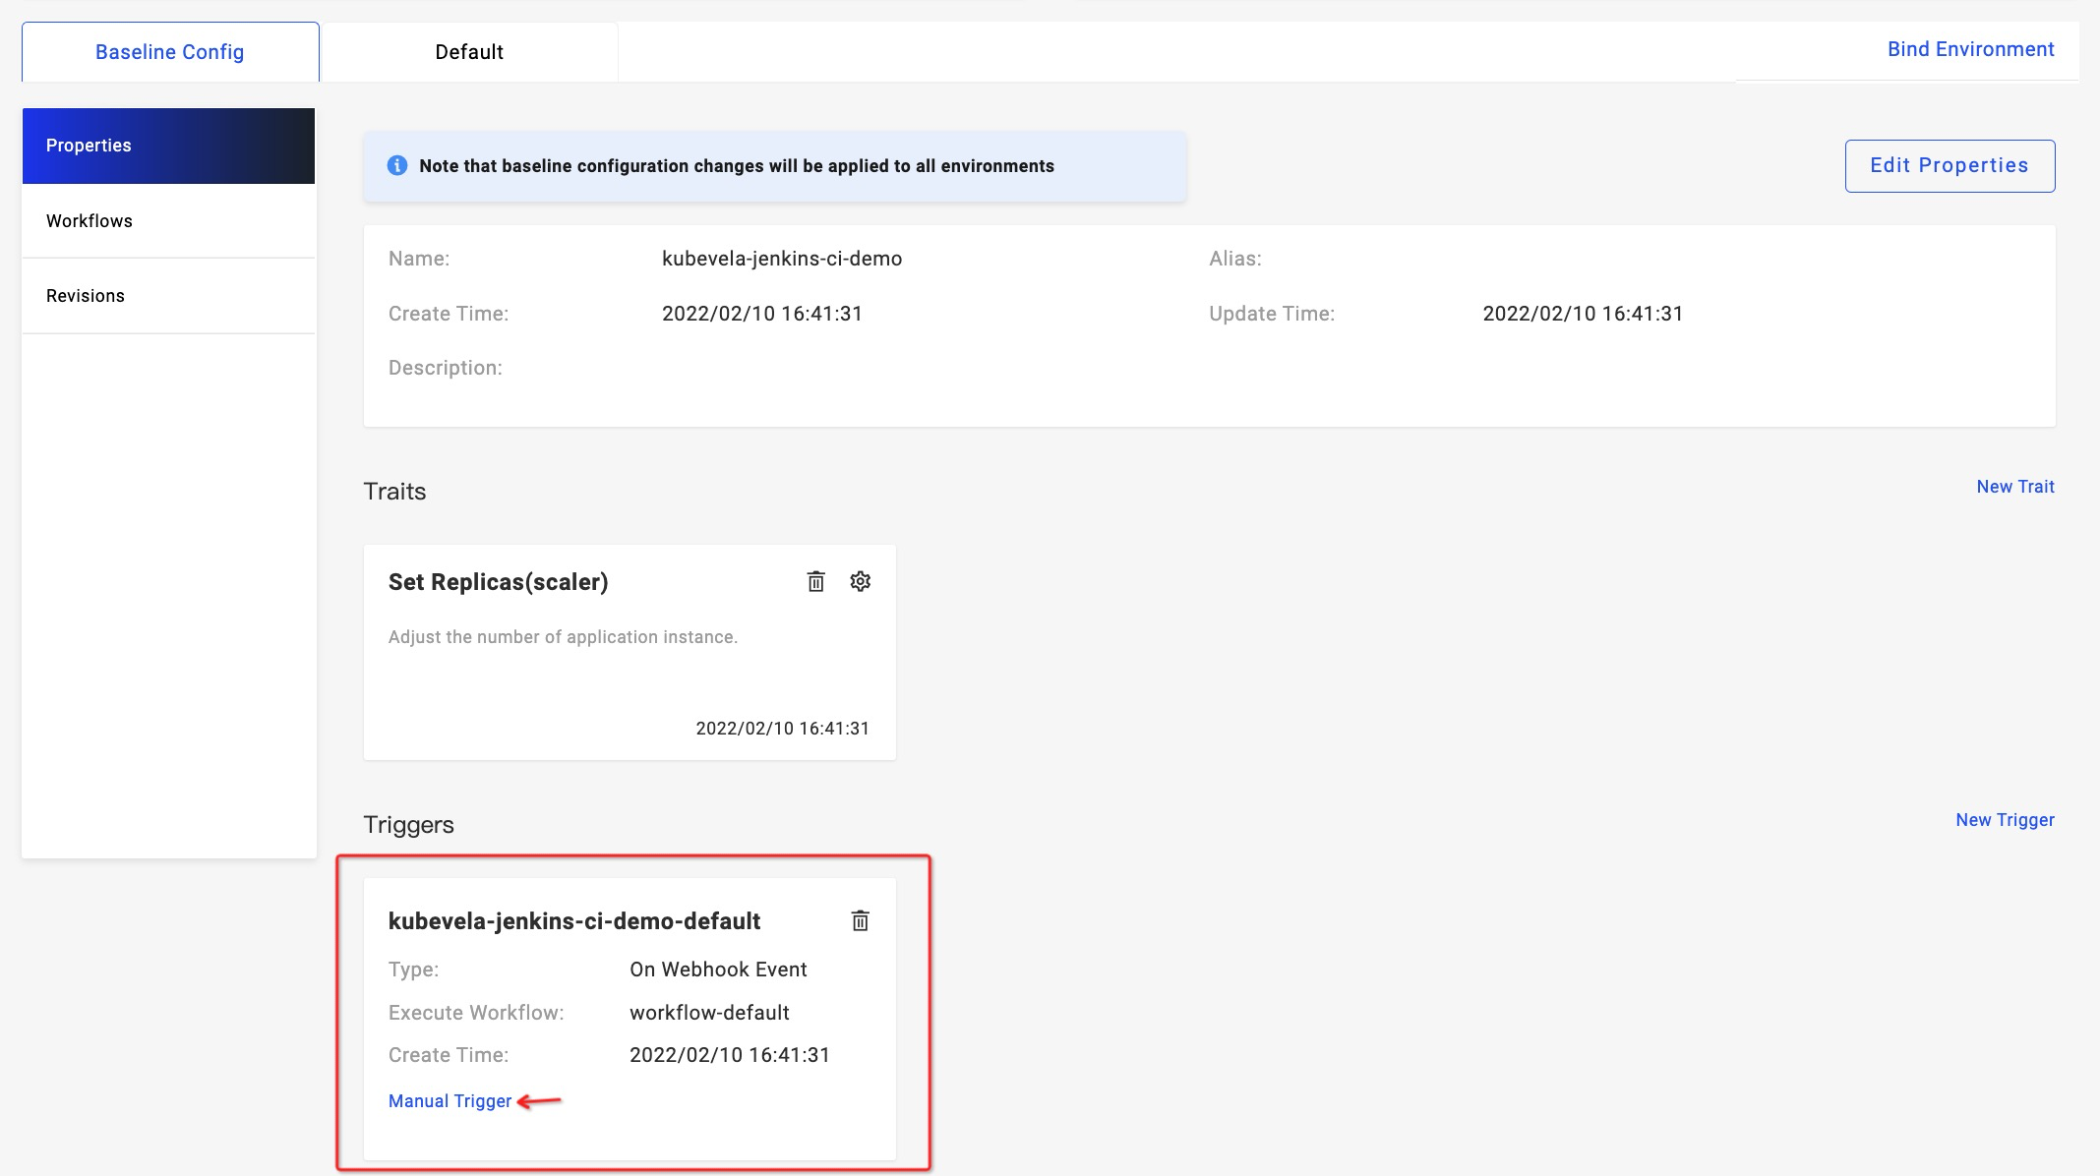Image resolution: width=2100 pixels, height=1176 pixels.
Task: Create a New Trigger
Action: tap(2004, 820)
